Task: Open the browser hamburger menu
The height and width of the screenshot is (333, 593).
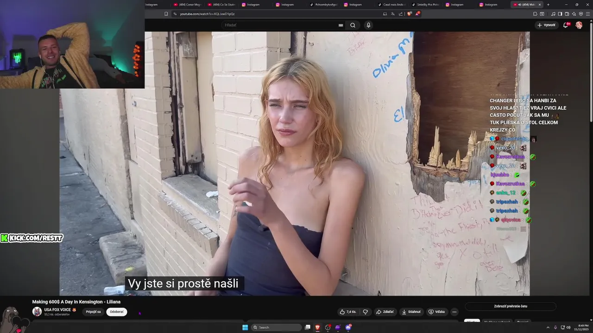Action: [587, 14]
